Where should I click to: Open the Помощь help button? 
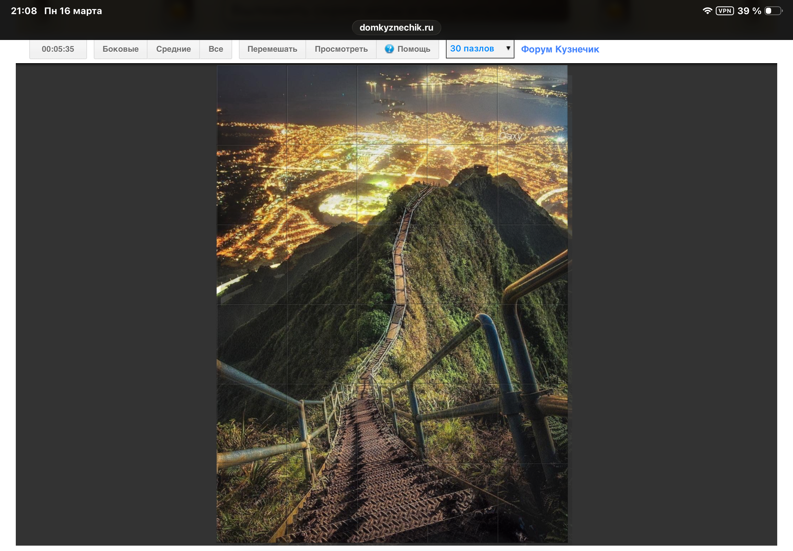(413, 49)
